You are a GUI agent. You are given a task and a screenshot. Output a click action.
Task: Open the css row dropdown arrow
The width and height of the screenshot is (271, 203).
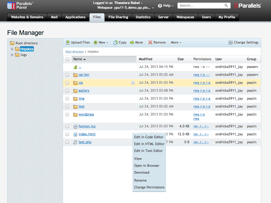pyautogui.click(x=133, y=83)
